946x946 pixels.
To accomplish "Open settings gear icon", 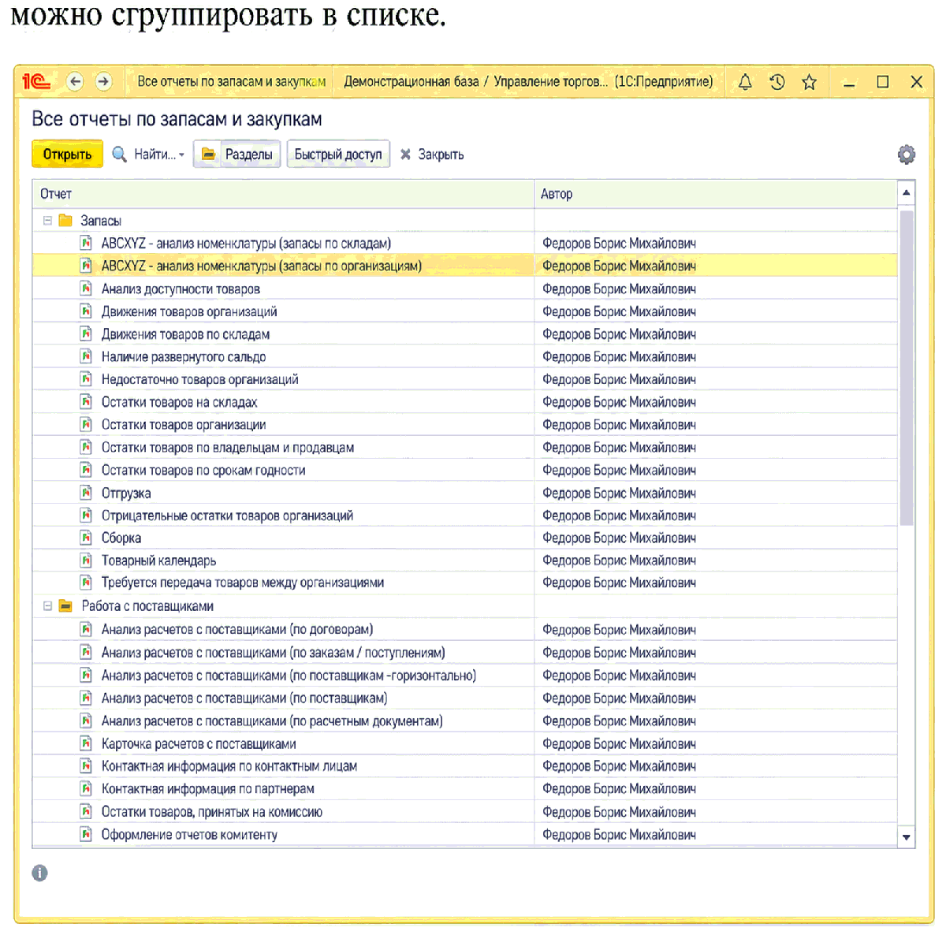I will click(907, 155).
